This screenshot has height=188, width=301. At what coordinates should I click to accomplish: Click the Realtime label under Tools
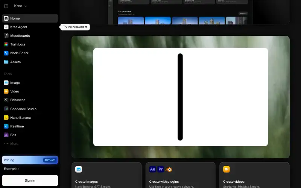coord(17,126)
